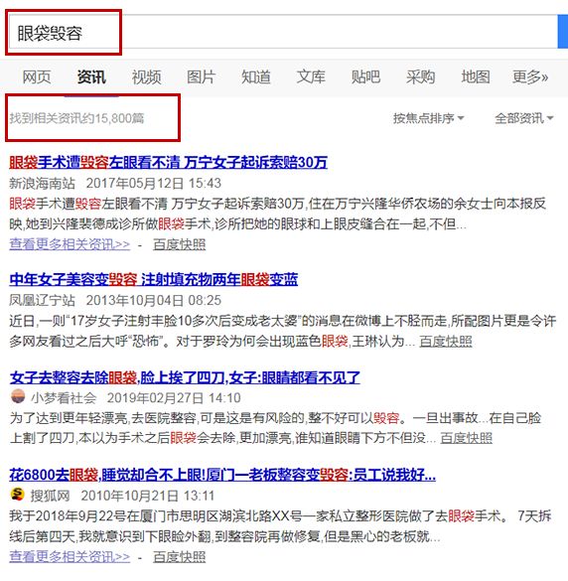Click the source name 搜狐网
568x581 pixels.
point(50,496)
